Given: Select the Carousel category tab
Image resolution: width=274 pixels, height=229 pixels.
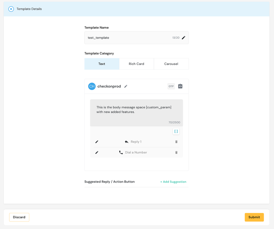Looking at the screenshot, I should point(171,64).
